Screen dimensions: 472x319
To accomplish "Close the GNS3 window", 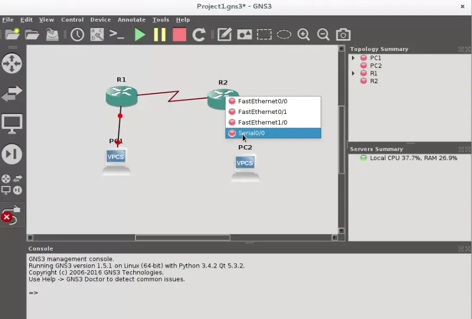I will (462, 6).
